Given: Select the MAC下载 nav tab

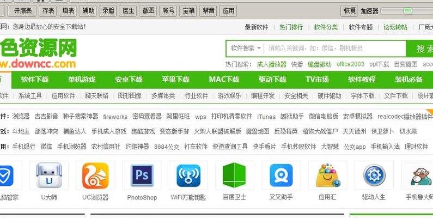Looking at the screenshot, I should 224,80.
